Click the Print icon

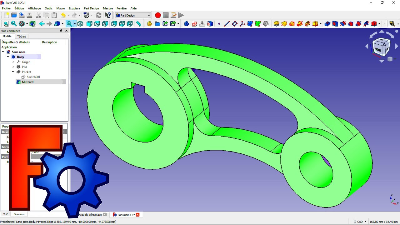point(29,15)
